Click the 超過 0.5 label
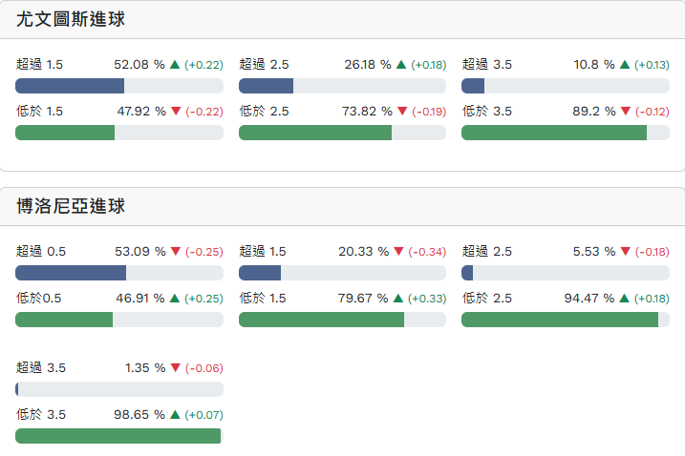Image resolution: width=685 pixels, height=456 pixels. click(41, 252)
